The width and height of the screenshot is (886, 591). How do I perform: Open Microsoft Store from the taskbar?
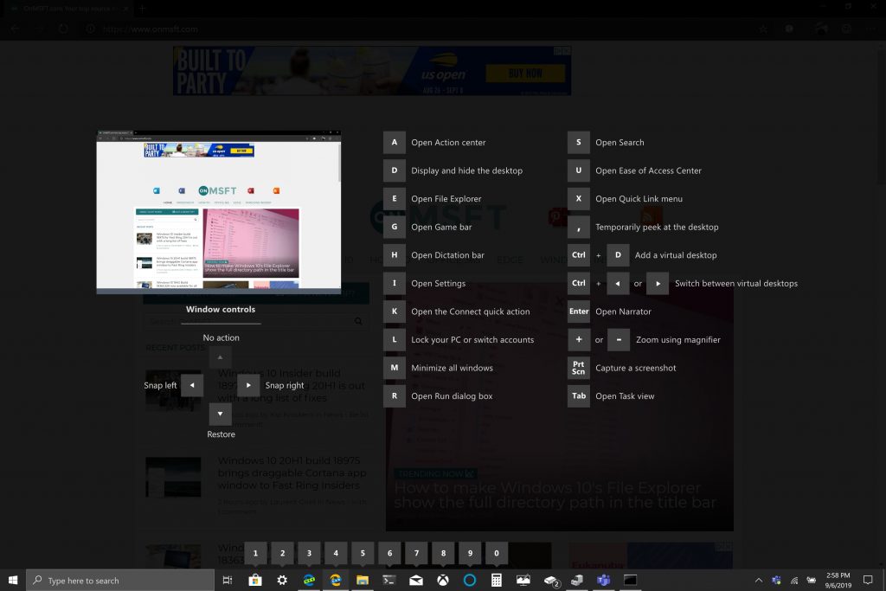[255, 581]
